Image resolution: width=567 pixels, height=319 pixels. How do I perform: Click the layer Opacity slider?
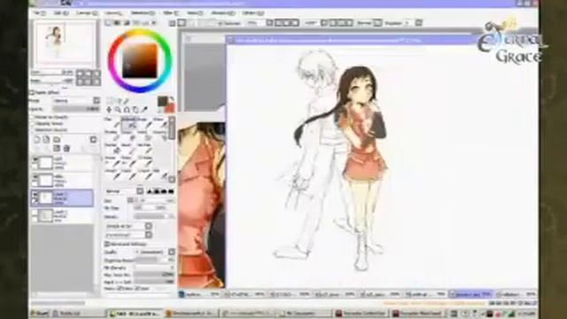[76, 108]
